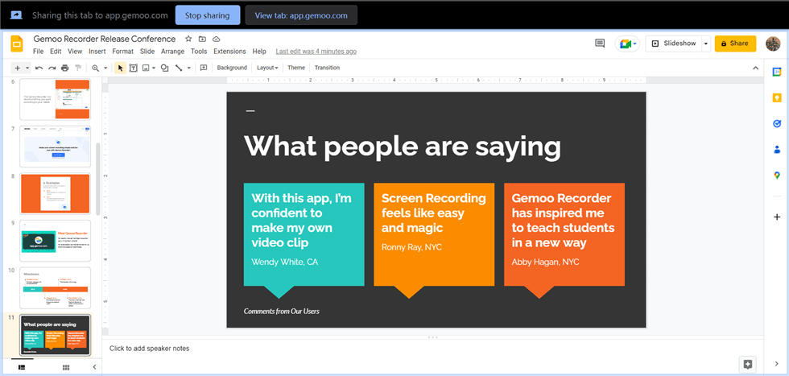Open Contacts side panel
This screenshot has width=789, height=376.
(777, 150)
